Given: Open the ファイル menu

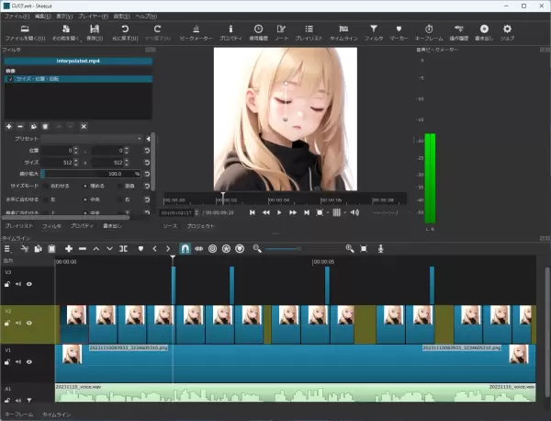Looking at the screenshot, I should pyautogui.click(x=17, y=17).
